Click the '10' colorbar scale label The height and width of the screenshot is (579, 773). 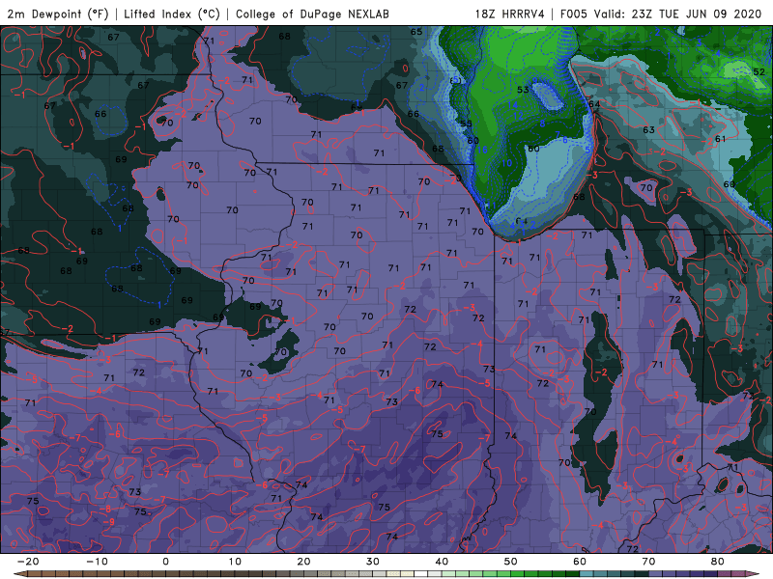click(235, 562)
